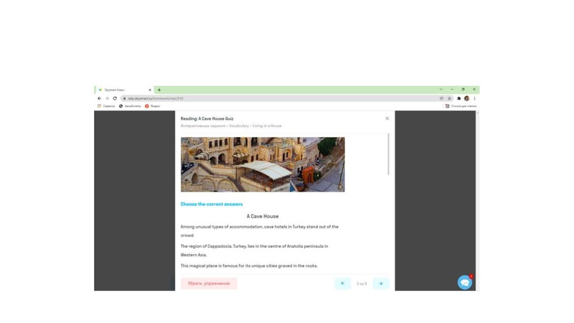This screenshot has width=574, height=323.
Task: Open a new browser tab
Action: click(159, 90)
